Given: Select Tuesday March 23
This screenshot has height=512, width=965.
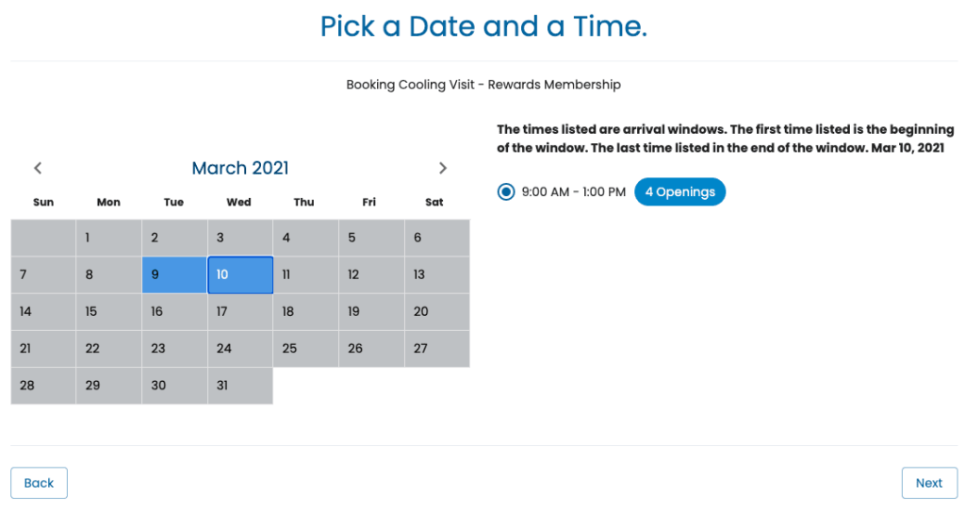Looking at the screenshot, I should pyautogui.click(x=174, y=349).
